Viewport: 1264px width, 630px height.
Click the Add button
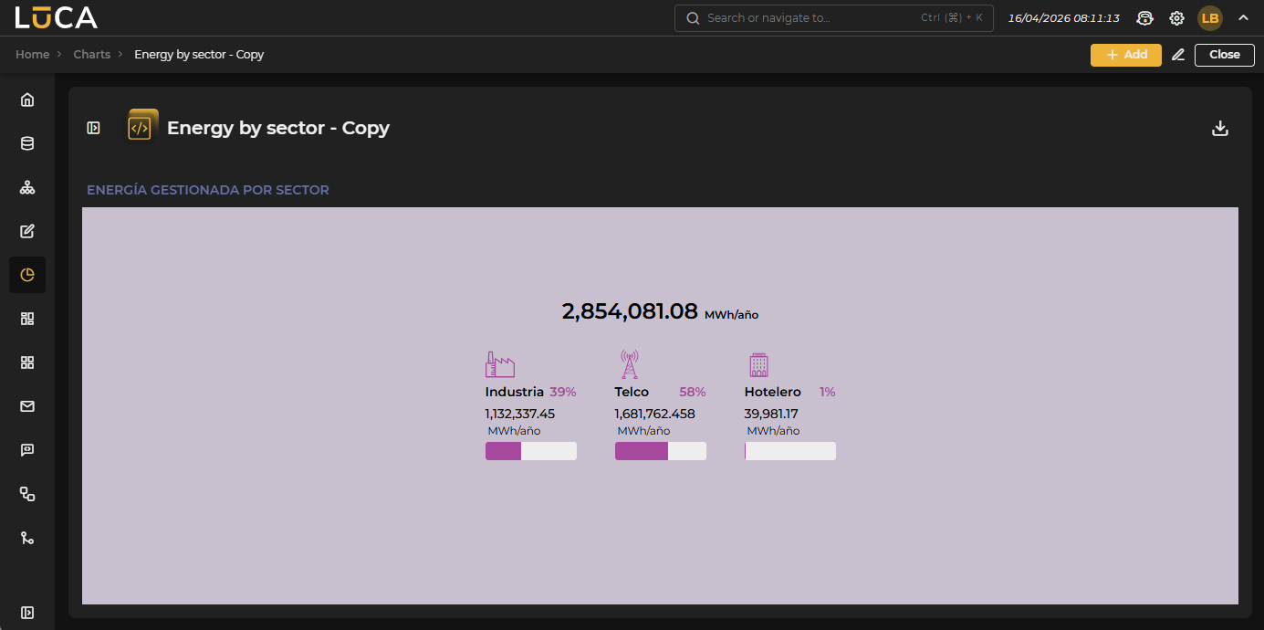tap(1126, 55)
